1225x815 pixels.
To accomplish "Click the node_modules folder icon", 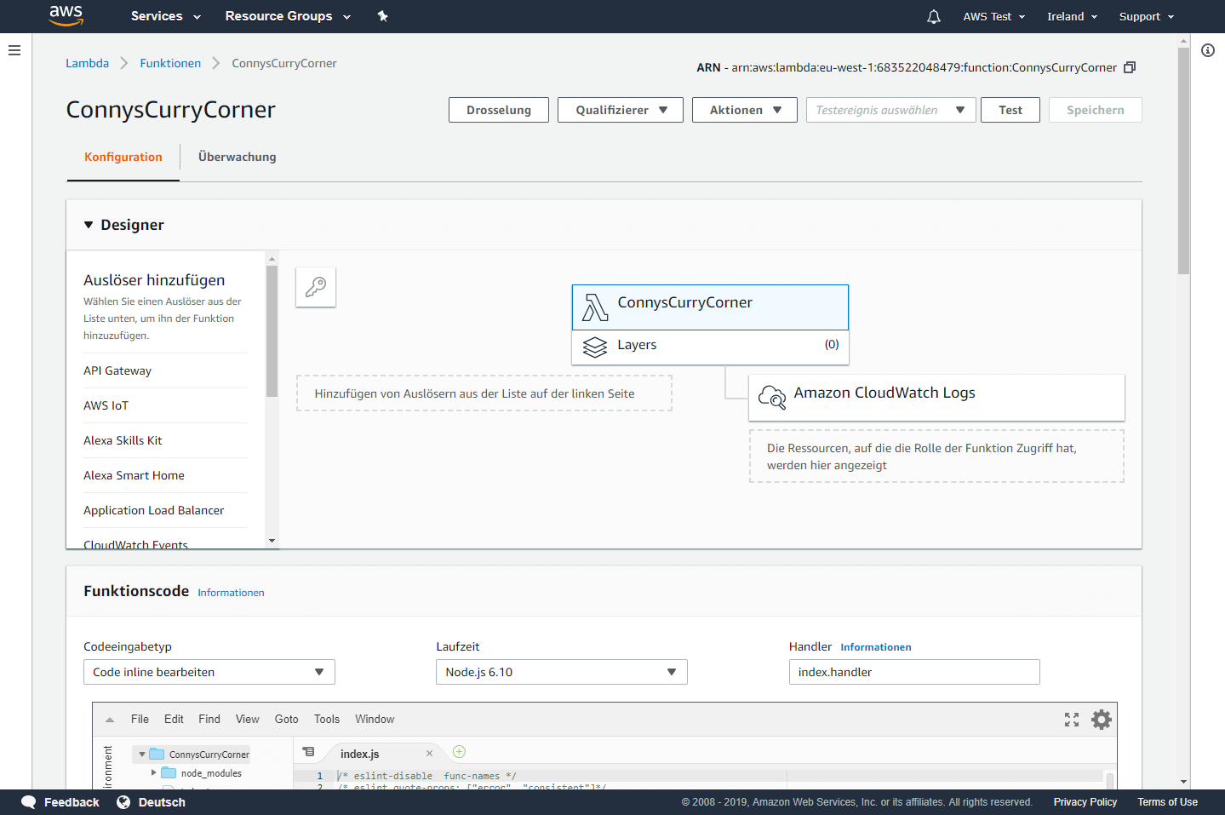I will pyautogui.click(x=169, y=773).
